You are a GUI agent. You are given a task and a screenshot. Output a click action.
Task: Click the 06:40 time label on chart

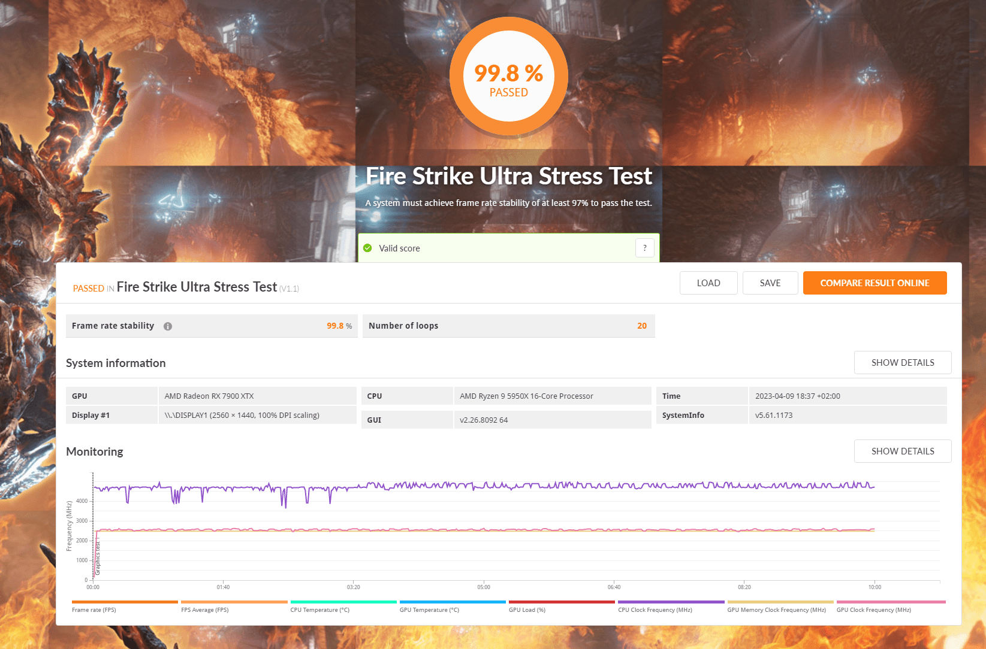[x=614, y=587]
